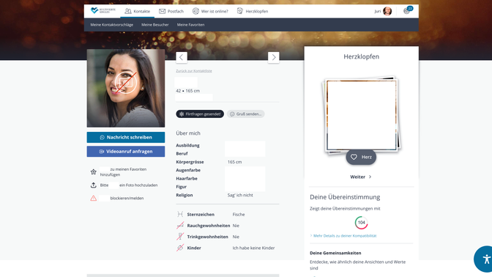Click Nachricht schreiben button

(126, 137)
